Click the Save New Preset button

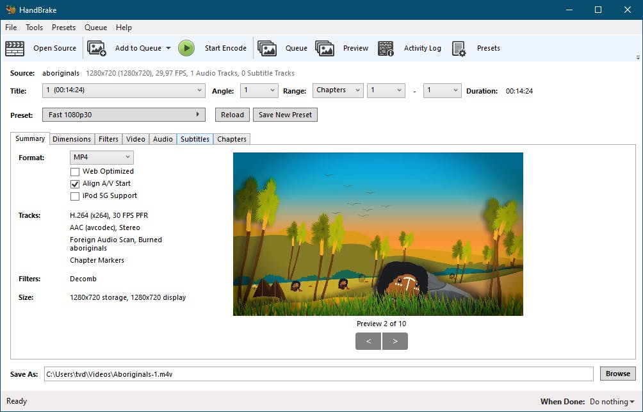tap(285, 115)
